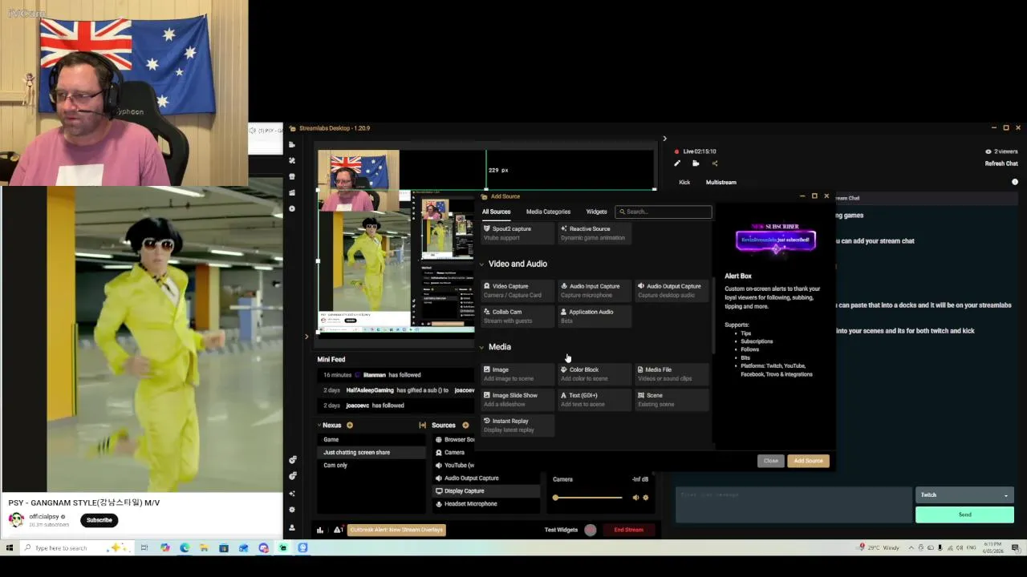Select the Reactive Source tile
The height and width of the screenshot is (577, 1027).
(x=595, y=232)
